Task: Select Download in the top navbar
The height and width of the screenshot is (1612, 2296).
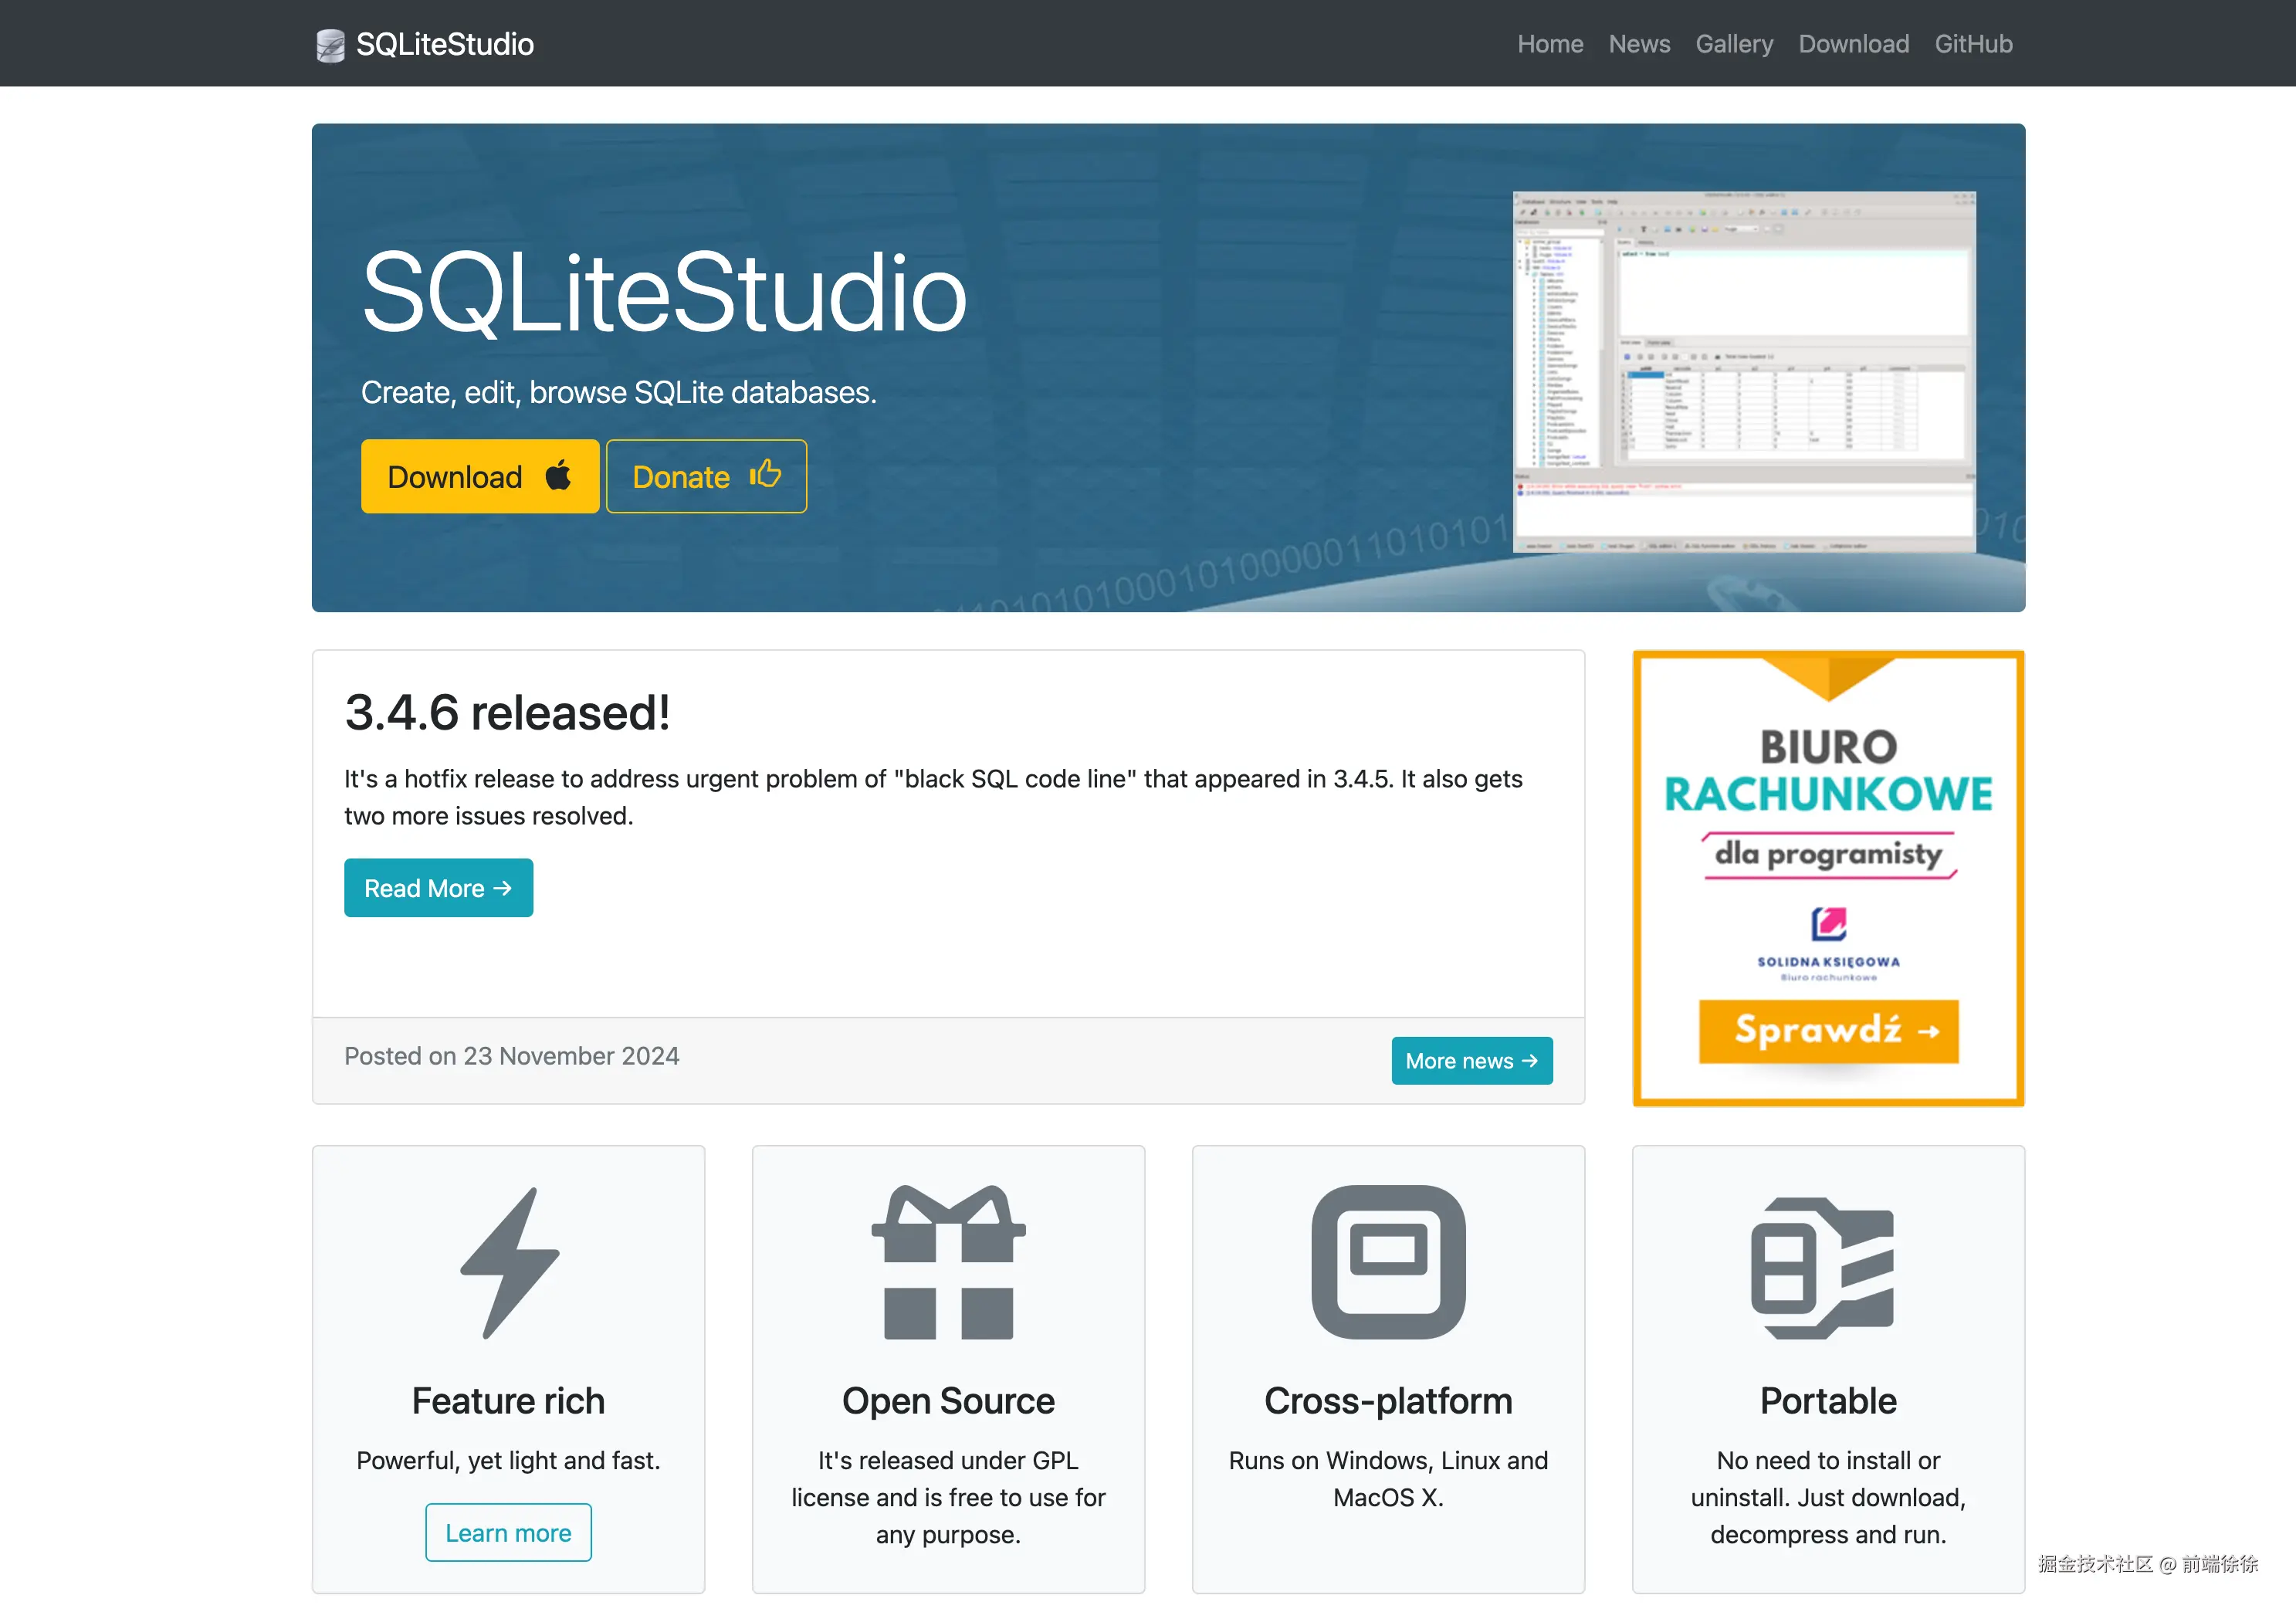Action: coord(1853,44)
